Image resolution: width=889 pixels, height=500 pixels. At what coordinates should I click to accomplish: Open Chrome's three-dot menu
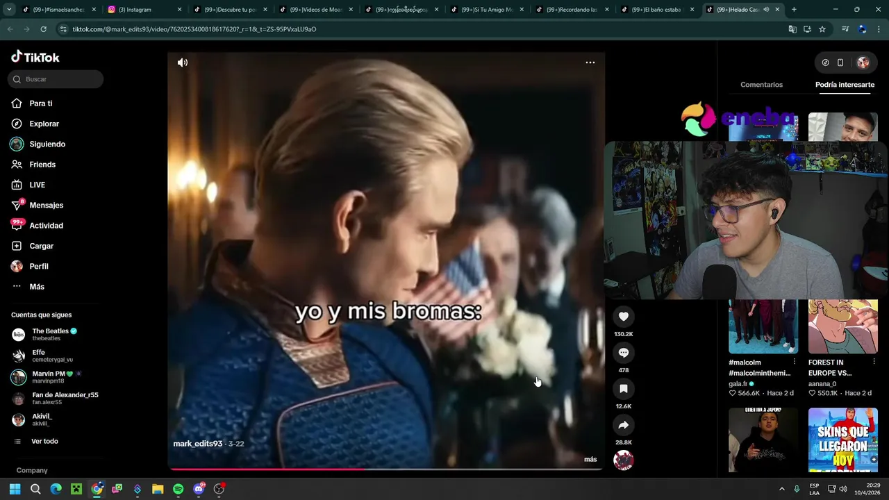tap(879, 29)
